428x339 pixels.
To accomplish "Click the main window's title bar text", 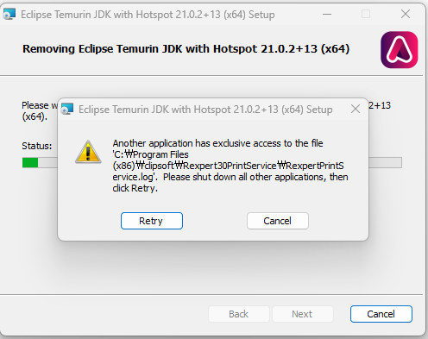I will [x=148, y=15].
